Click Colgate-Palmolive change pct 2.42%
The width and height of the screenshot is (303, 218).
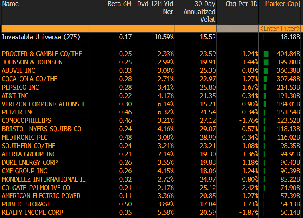click(250, 188)
